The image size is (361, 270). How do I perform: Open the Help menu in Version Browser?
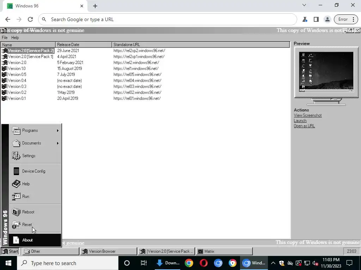point(15,37)
